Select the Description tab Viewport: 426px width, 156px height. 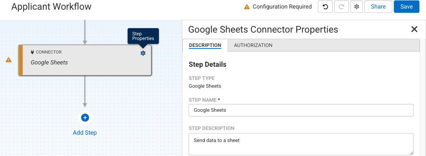(x=205, y=45)
